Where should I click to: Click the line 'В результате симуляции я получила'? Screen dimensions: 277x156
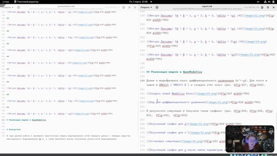pyautogui.click(x=209, y=113)
